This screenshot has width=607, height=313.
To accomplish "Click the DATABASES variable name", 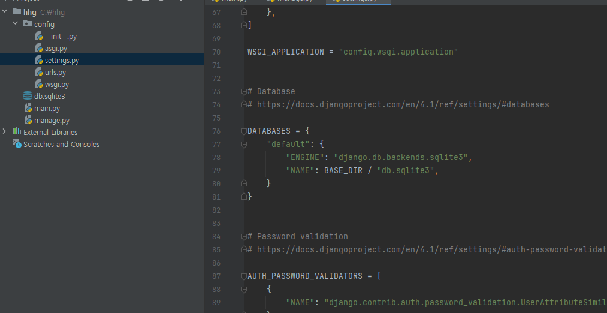I will pos(269,131).
